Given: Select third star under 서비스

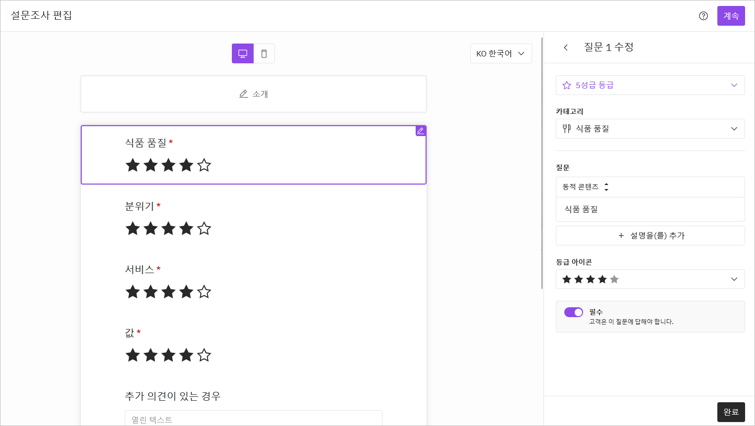Looking at the screenshot, I should pyautogui.click(x=168, y=291).
